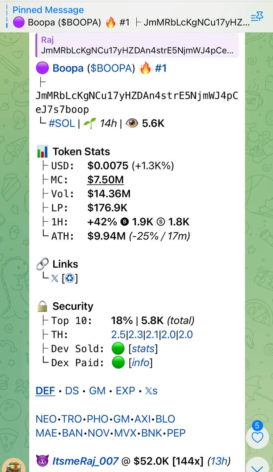Tap the heart reaction button

(x=257, y=437)
